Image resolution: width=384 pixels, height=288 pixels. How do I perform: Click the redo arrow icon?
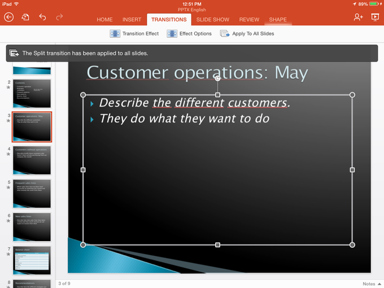coord(59,17)
